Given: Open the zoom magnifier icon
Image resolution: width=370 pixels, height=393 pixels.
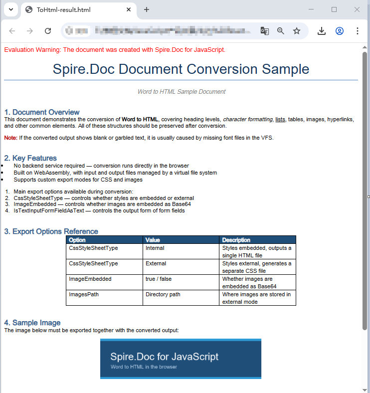Looking at the screenshot, I should point(281,31).
